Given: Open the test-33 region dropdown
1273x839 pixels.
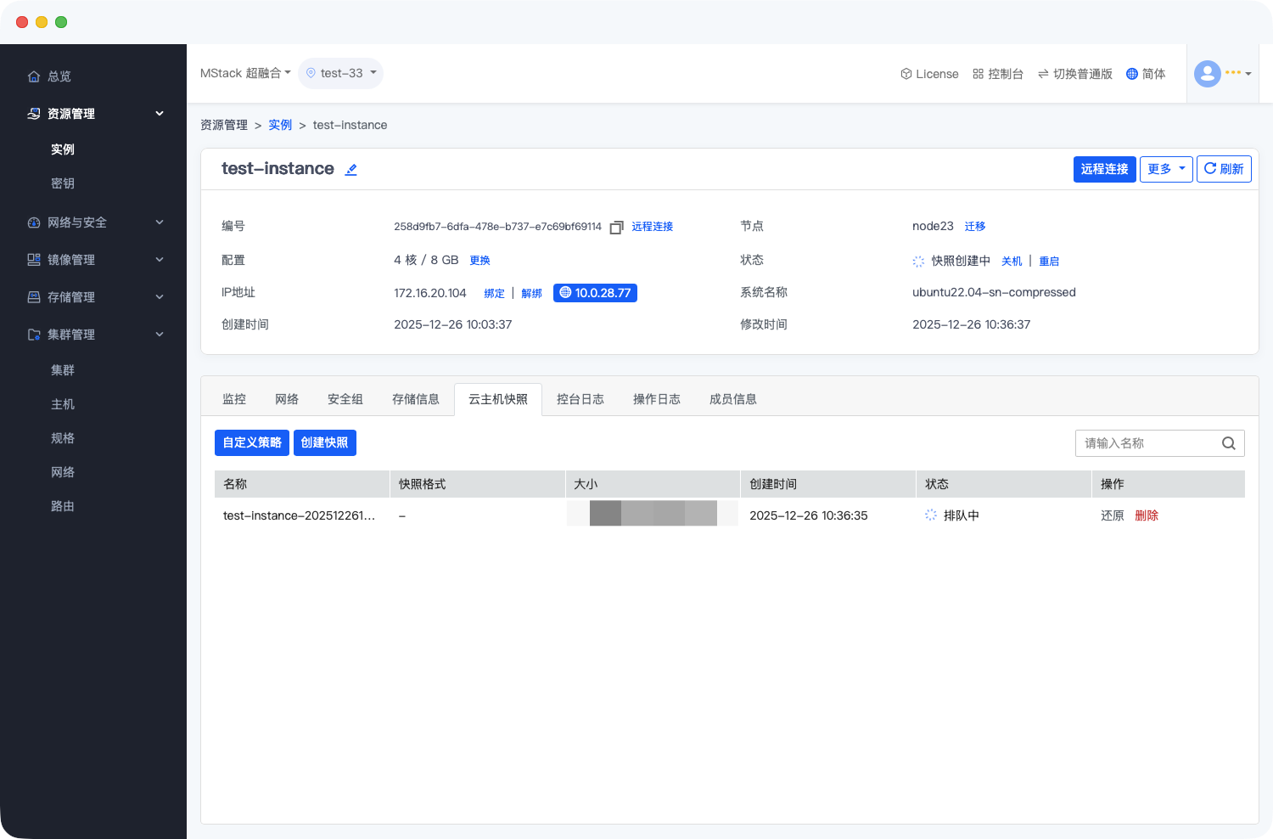Looking at the screenshot, I should tap(341, 73).
